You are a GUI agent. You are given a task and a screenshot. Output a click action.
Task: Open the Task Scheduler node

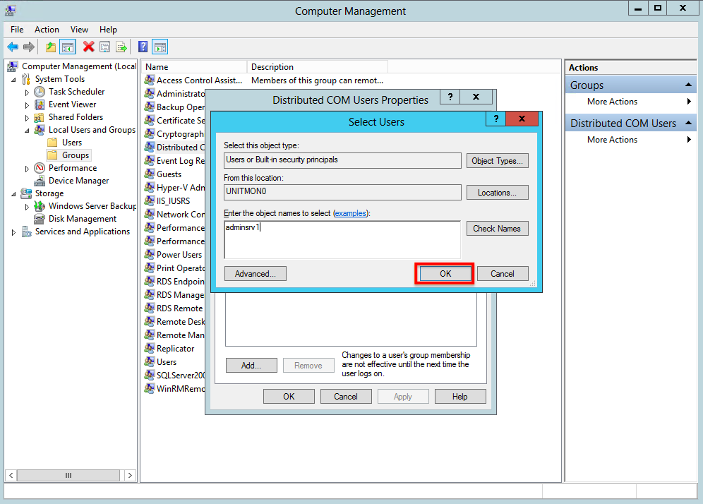coord(76,92)
